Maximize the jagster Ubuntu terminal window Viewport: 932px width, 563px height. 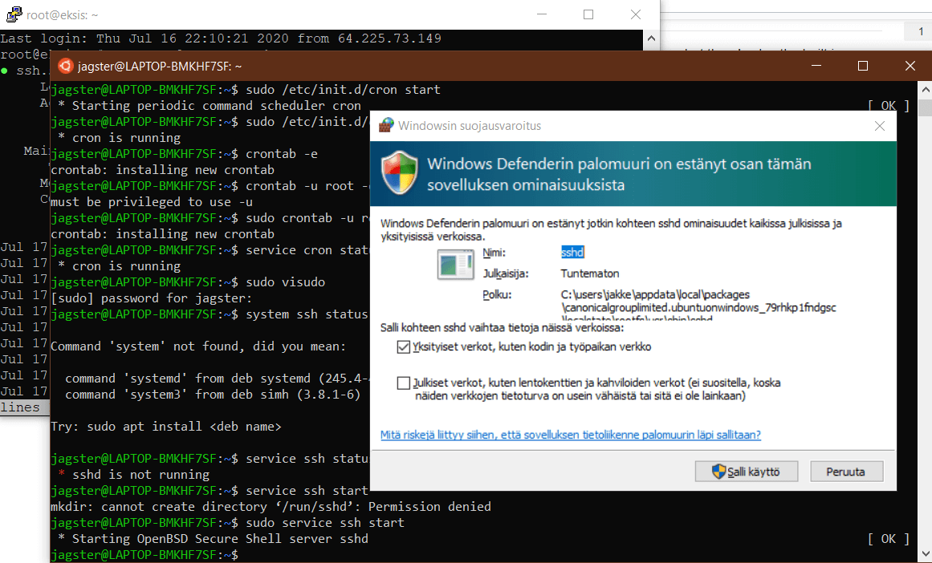[x=863, y=66]
